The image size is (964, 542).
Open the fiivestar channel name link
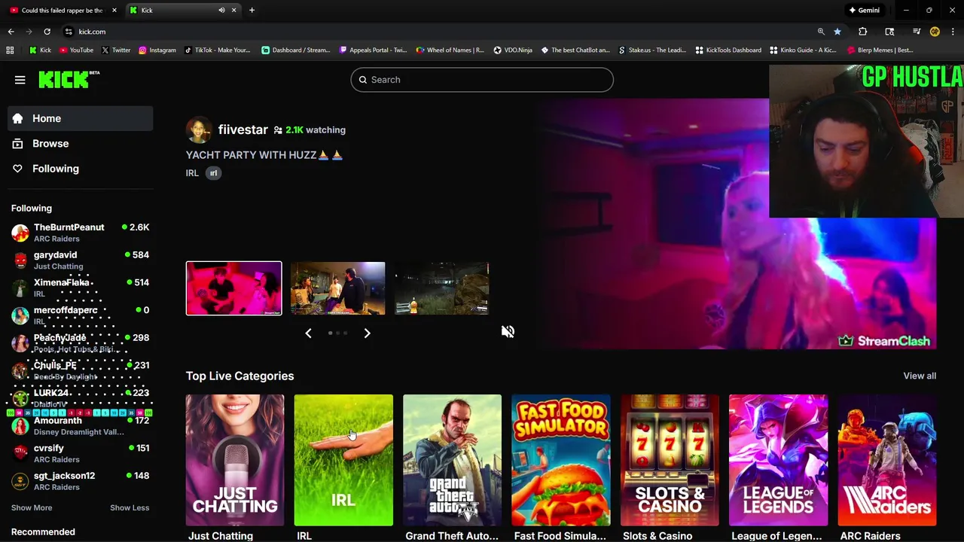[243, 129]
